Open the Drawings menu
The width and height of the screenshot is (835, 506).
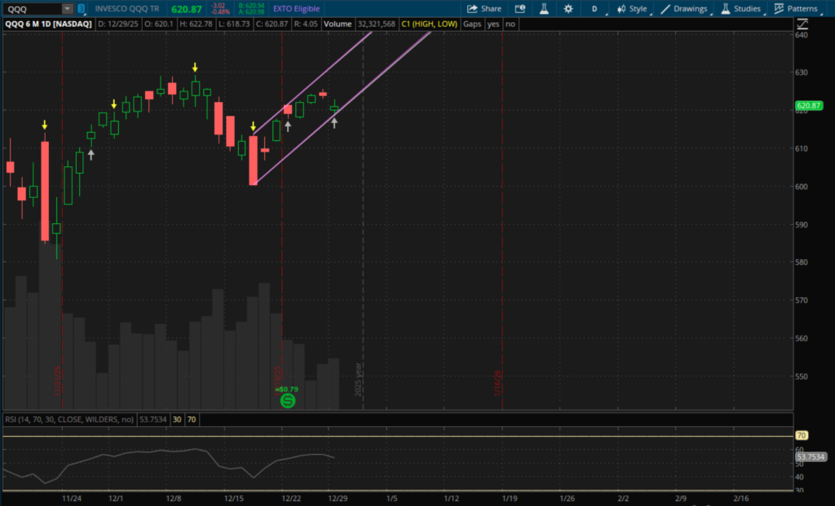(684, 9)
